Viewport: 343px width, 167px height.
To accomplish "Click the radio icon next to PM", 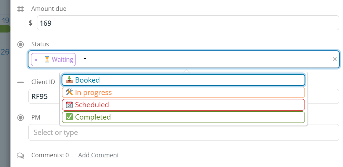I will [x=21, y=118].
